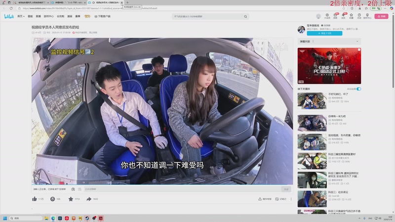The height and width of the screenshot is (222, 395).
Task: Open the 直播 nav item
Action: point(38,16)
